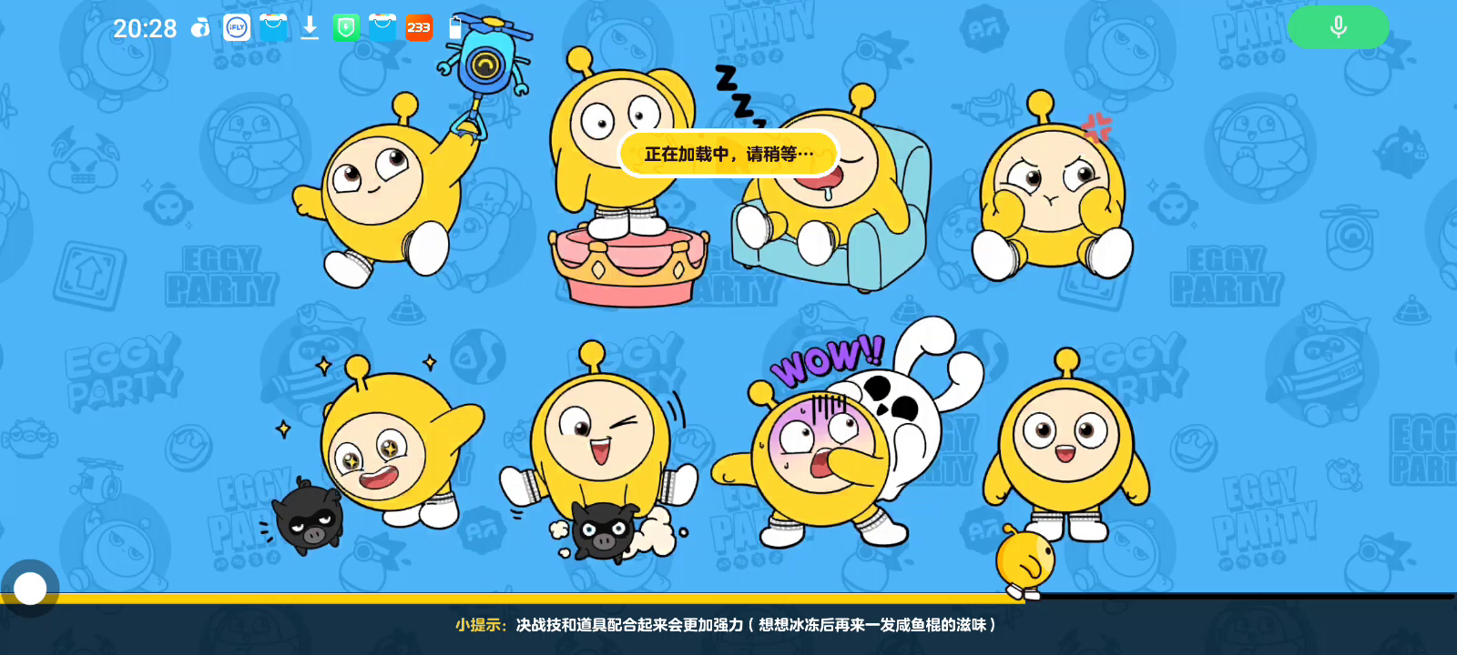Tap the shopping bag icon left of 233
This screenshot has height=655, width=1457.
tap(382, 28)
